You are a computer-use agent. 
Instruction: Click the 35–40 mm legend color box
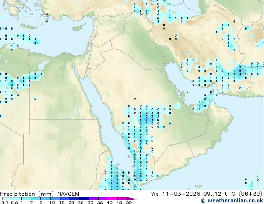point(103,199)
